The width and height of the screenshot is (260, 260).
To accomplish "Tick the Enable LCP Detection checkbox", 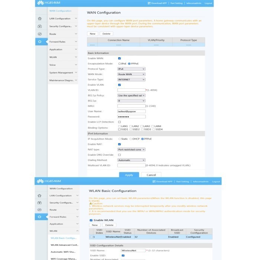I will [x=119, y=122].
